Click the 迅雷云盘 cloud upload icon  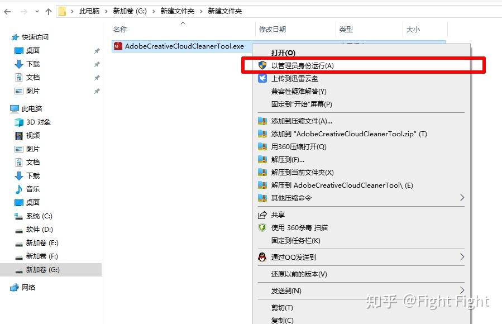[x=262, y=78]
